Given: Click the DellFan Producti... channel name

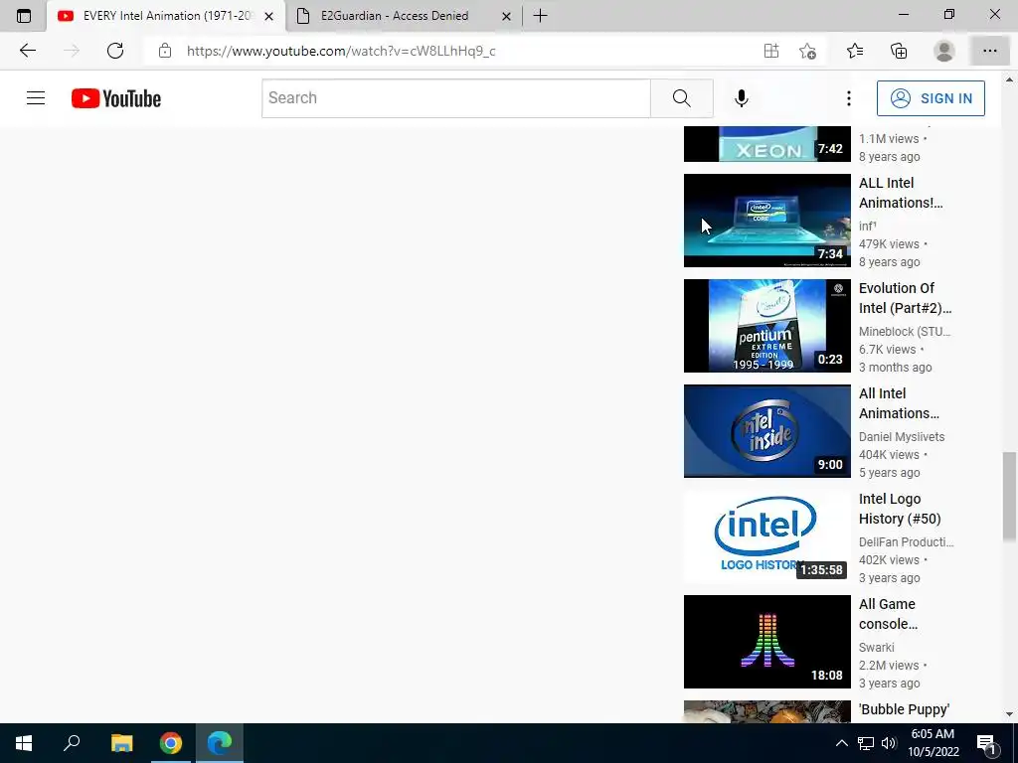Looking at the screenshot, I should tap(906, 541).
